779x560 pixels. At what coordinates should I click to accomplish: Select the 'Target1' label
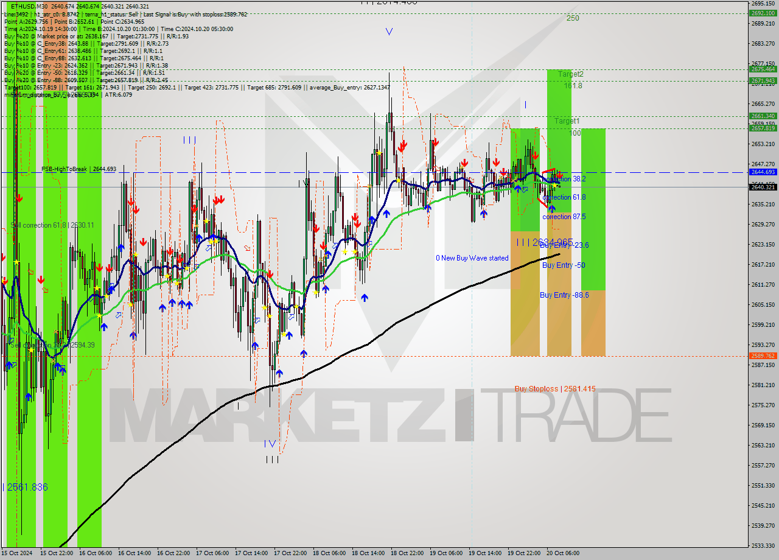click(567, 121)
